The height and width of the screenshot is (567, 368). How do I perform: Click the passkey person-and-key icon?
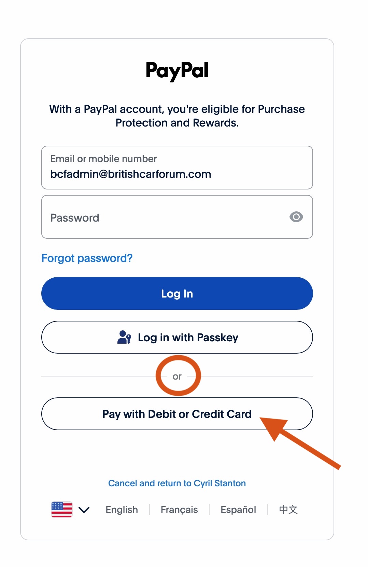coord(124,337)
